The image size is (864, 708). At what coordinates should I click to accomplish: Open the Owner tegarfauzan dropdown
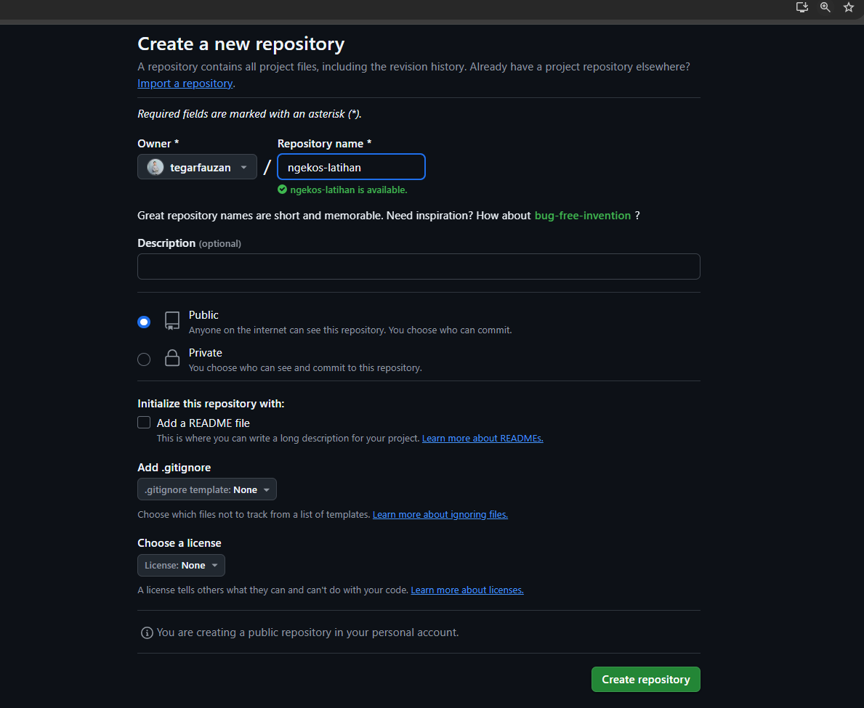point(197,167)
